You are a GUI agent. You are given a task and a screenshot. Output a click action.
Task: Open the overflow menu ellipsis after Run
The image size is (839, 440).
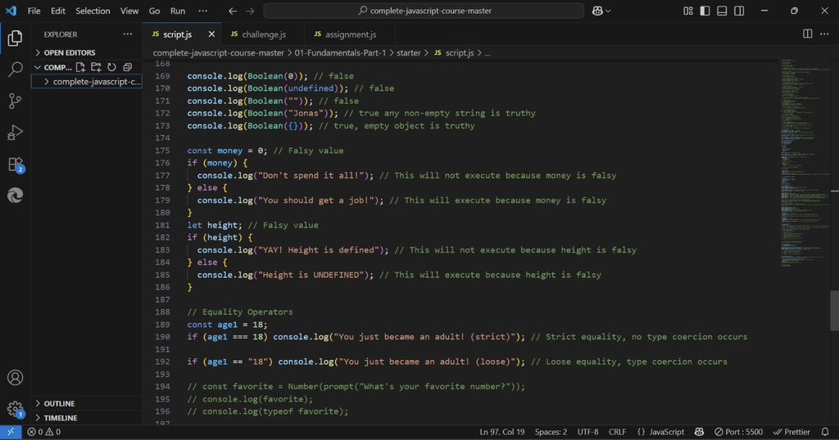coord(202,11)
